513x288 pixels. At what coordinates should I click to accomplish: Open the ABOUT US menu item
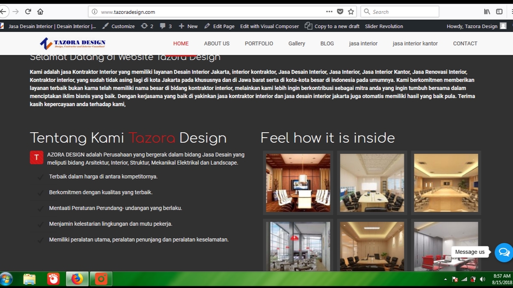[216, 43]
